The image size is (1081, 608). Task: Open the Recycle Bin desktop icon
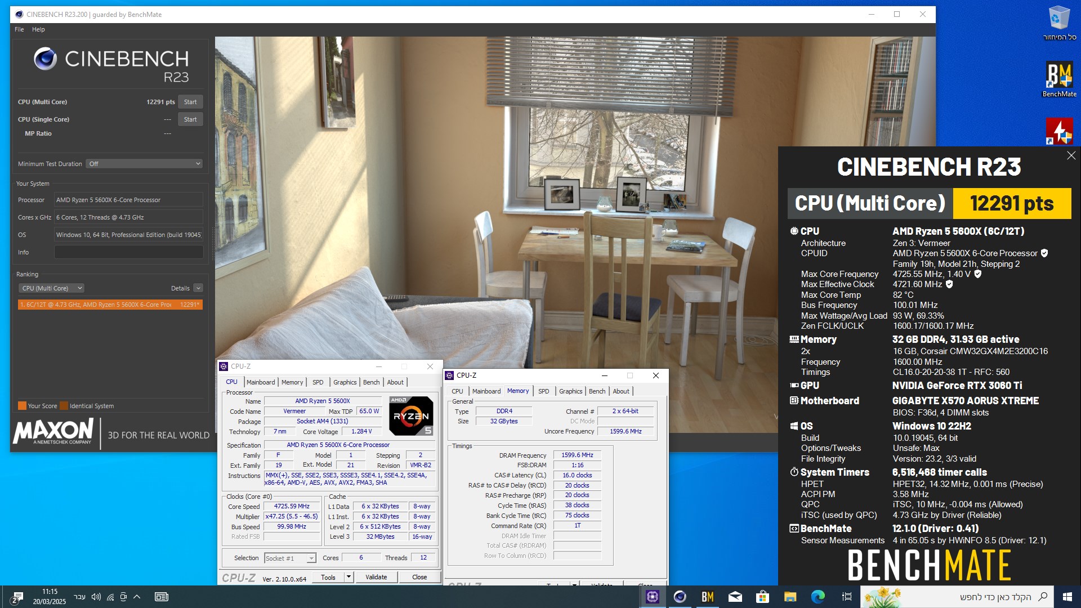click(1059, 23)
